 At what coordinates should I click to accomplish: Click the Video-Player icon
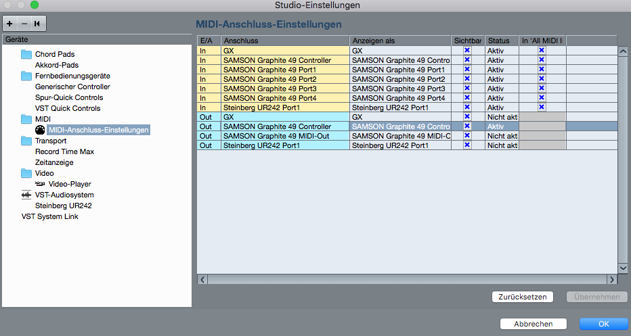pyautogui.click(x=40, y=184)
